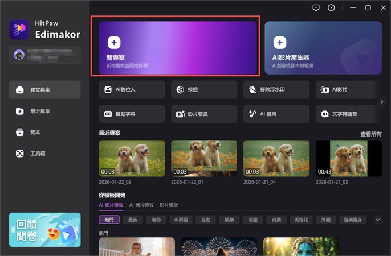Screen dimensions: 391x256
Task: Click the 換臉 face swap icon
Action: pyautogui.click(x=180, y=89)
